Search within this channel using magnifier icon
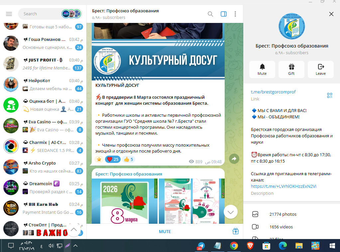This screenshot has width=340, height=252. [210, 14]
